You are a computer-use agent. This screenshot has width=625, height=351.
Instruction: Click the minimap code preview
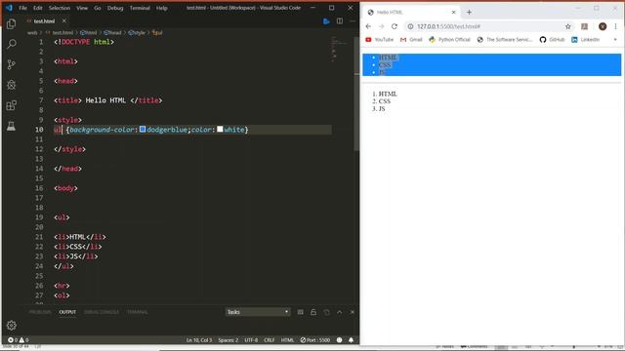[339, 50]
